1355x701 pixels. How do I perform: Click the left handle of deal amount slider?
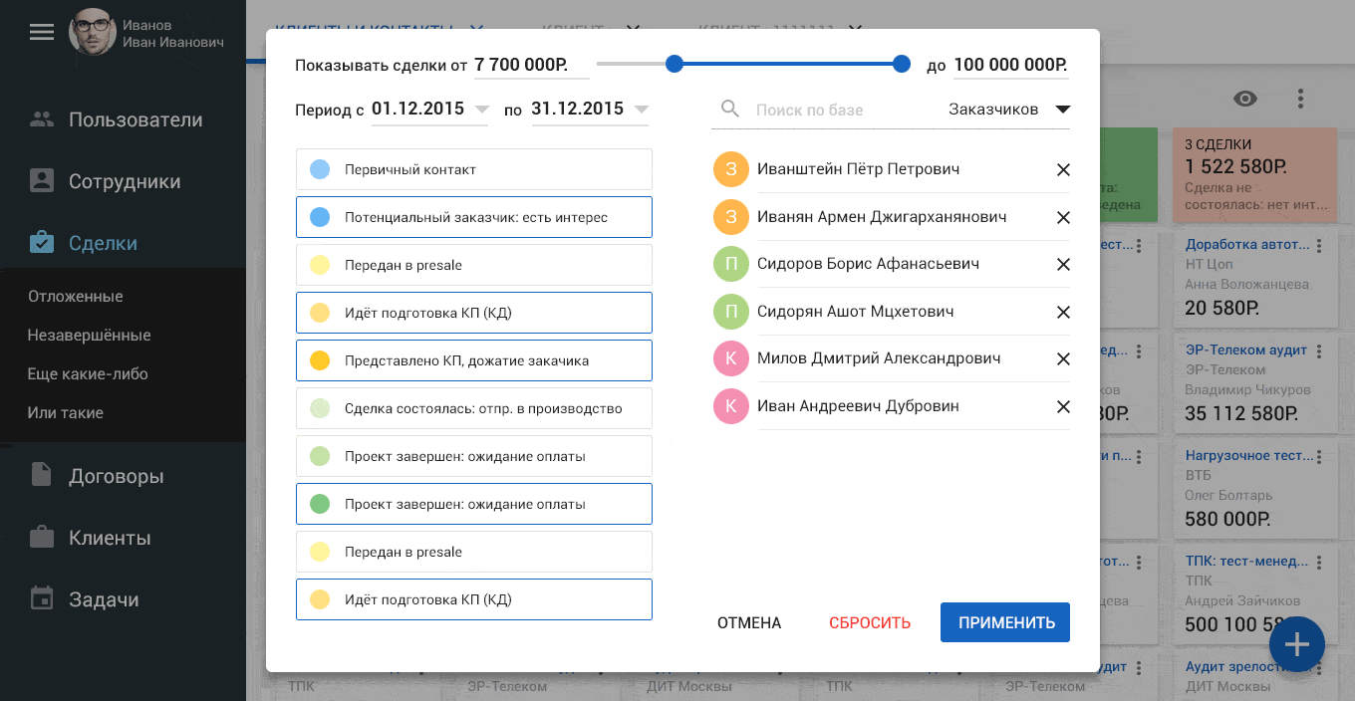click(675, 64)
